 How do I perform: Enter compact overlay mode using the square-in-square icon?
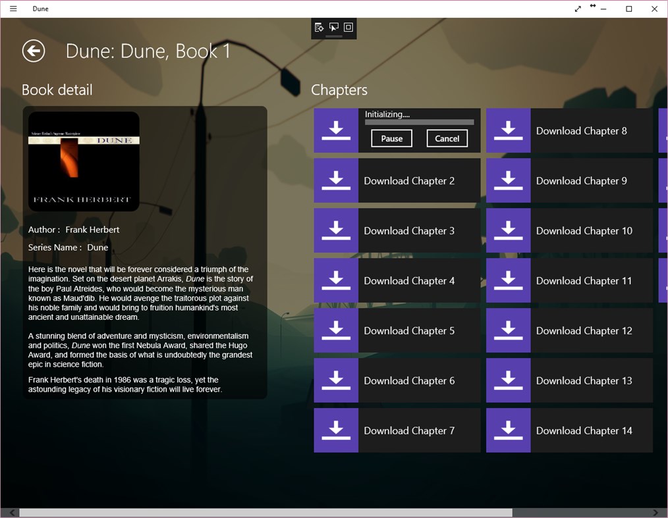pos(348,28)
